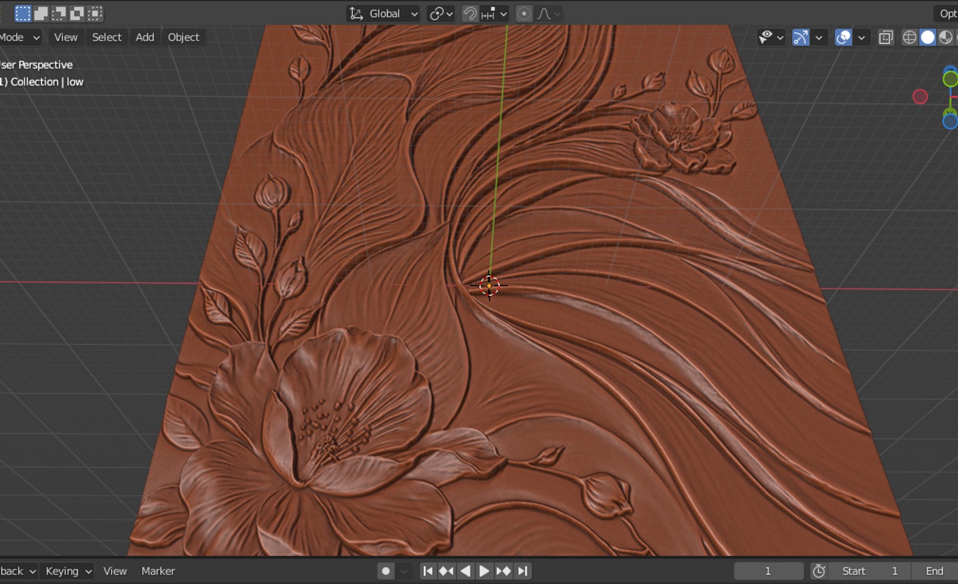This screenshot has width=958, height=584.
Task: Switch viewport to Solid shading
Action: 928,37
